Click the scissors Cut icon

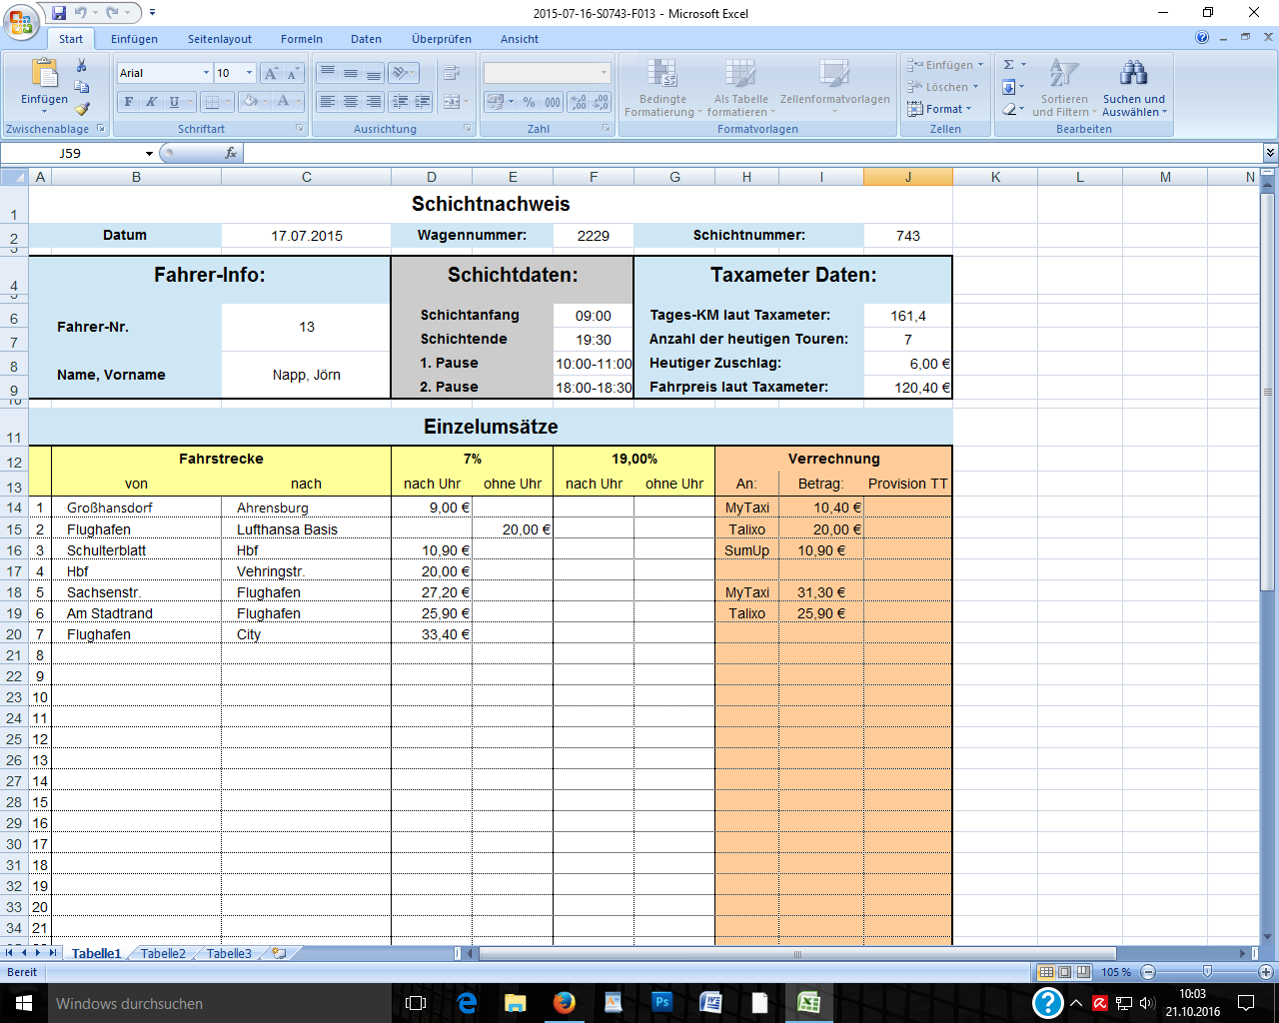[x=82, y=65]
